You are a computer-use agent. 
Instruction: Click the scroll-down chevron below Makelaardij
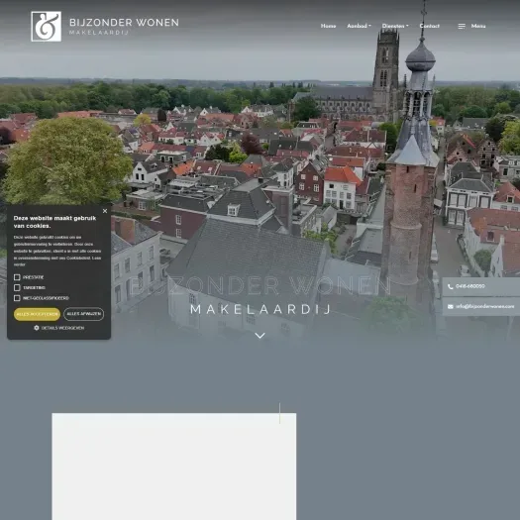coord(260,336)
